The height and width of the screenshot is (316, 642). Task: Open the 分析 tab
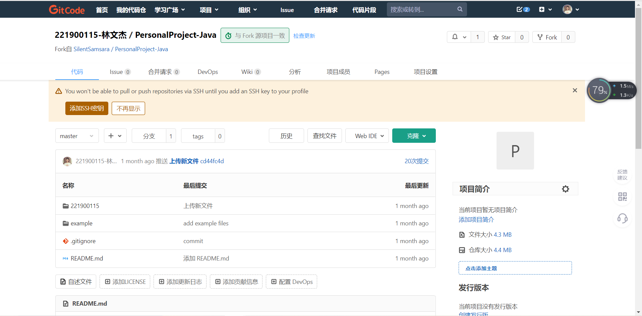pyautogui.click(x=295, y=72)
